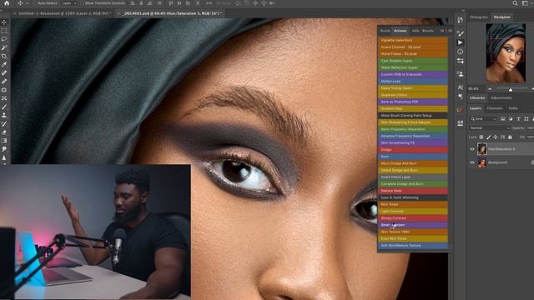The image size is (534, 300).
Task: Select the Eraser tool
Action: click(4, 132)
